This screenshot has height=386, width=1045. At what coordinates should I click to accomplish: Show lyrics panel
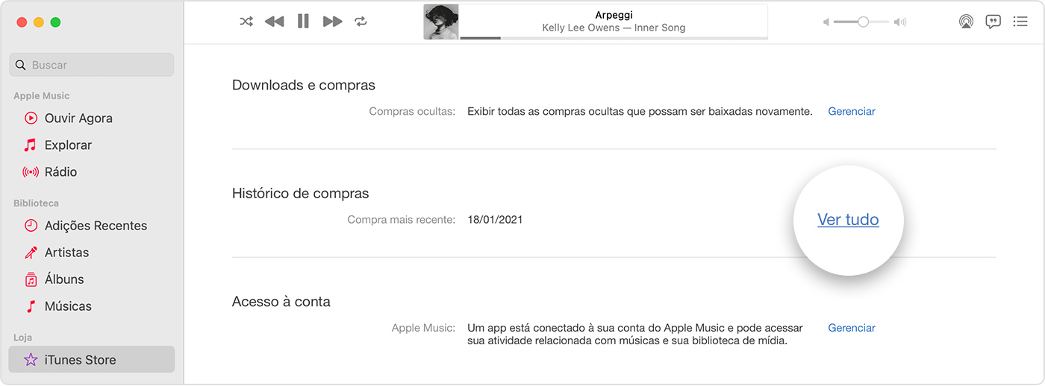[993, 22]
